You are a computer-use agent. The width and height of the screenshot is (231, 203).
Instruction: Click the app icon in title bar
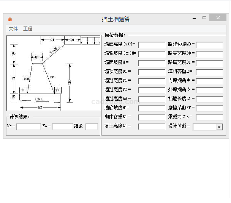[x=10, y=19]
